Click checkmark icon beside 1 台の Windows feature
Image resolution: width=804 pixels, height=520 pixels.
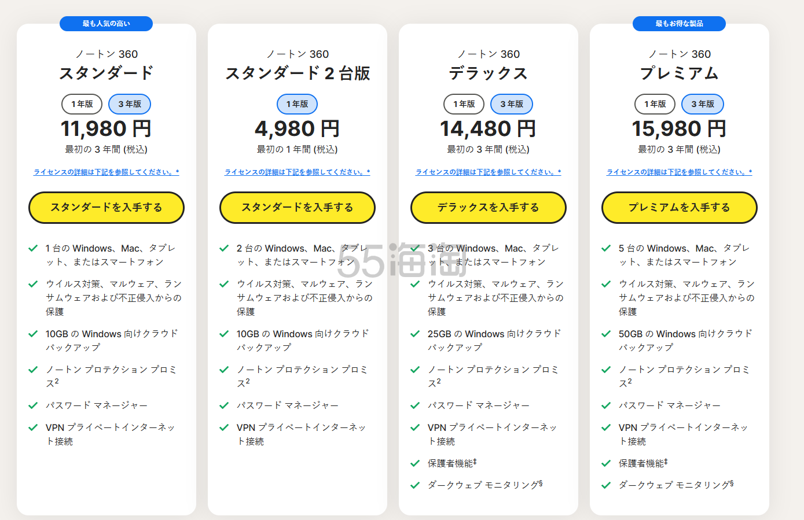[x=33, y=248]
